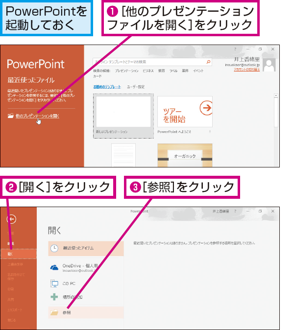294x330 pixels.
Task: Select エクスポート in the Backstage sidebar
Action: point(15,310)
